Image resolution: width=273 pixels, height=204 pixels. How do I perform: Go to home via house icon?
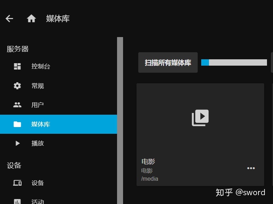click(31, 18)
